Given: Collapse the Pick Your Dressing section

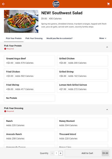Looking at the screenshot, I should click(x=107, y=110).
